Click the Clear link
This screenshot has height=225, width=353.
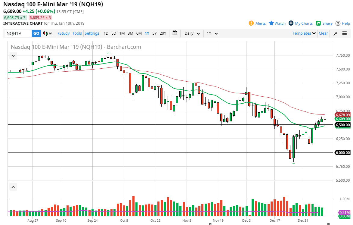point(323,33)
